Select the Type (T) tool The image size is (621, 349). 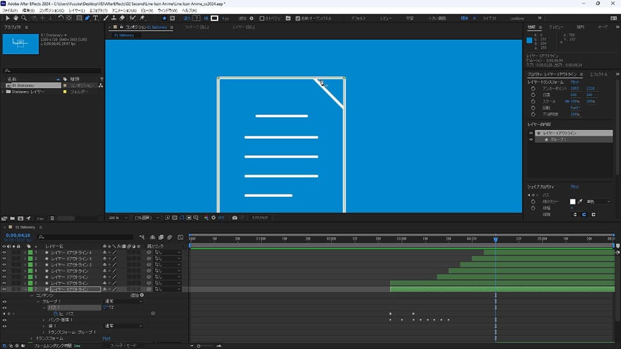point(96,18)
